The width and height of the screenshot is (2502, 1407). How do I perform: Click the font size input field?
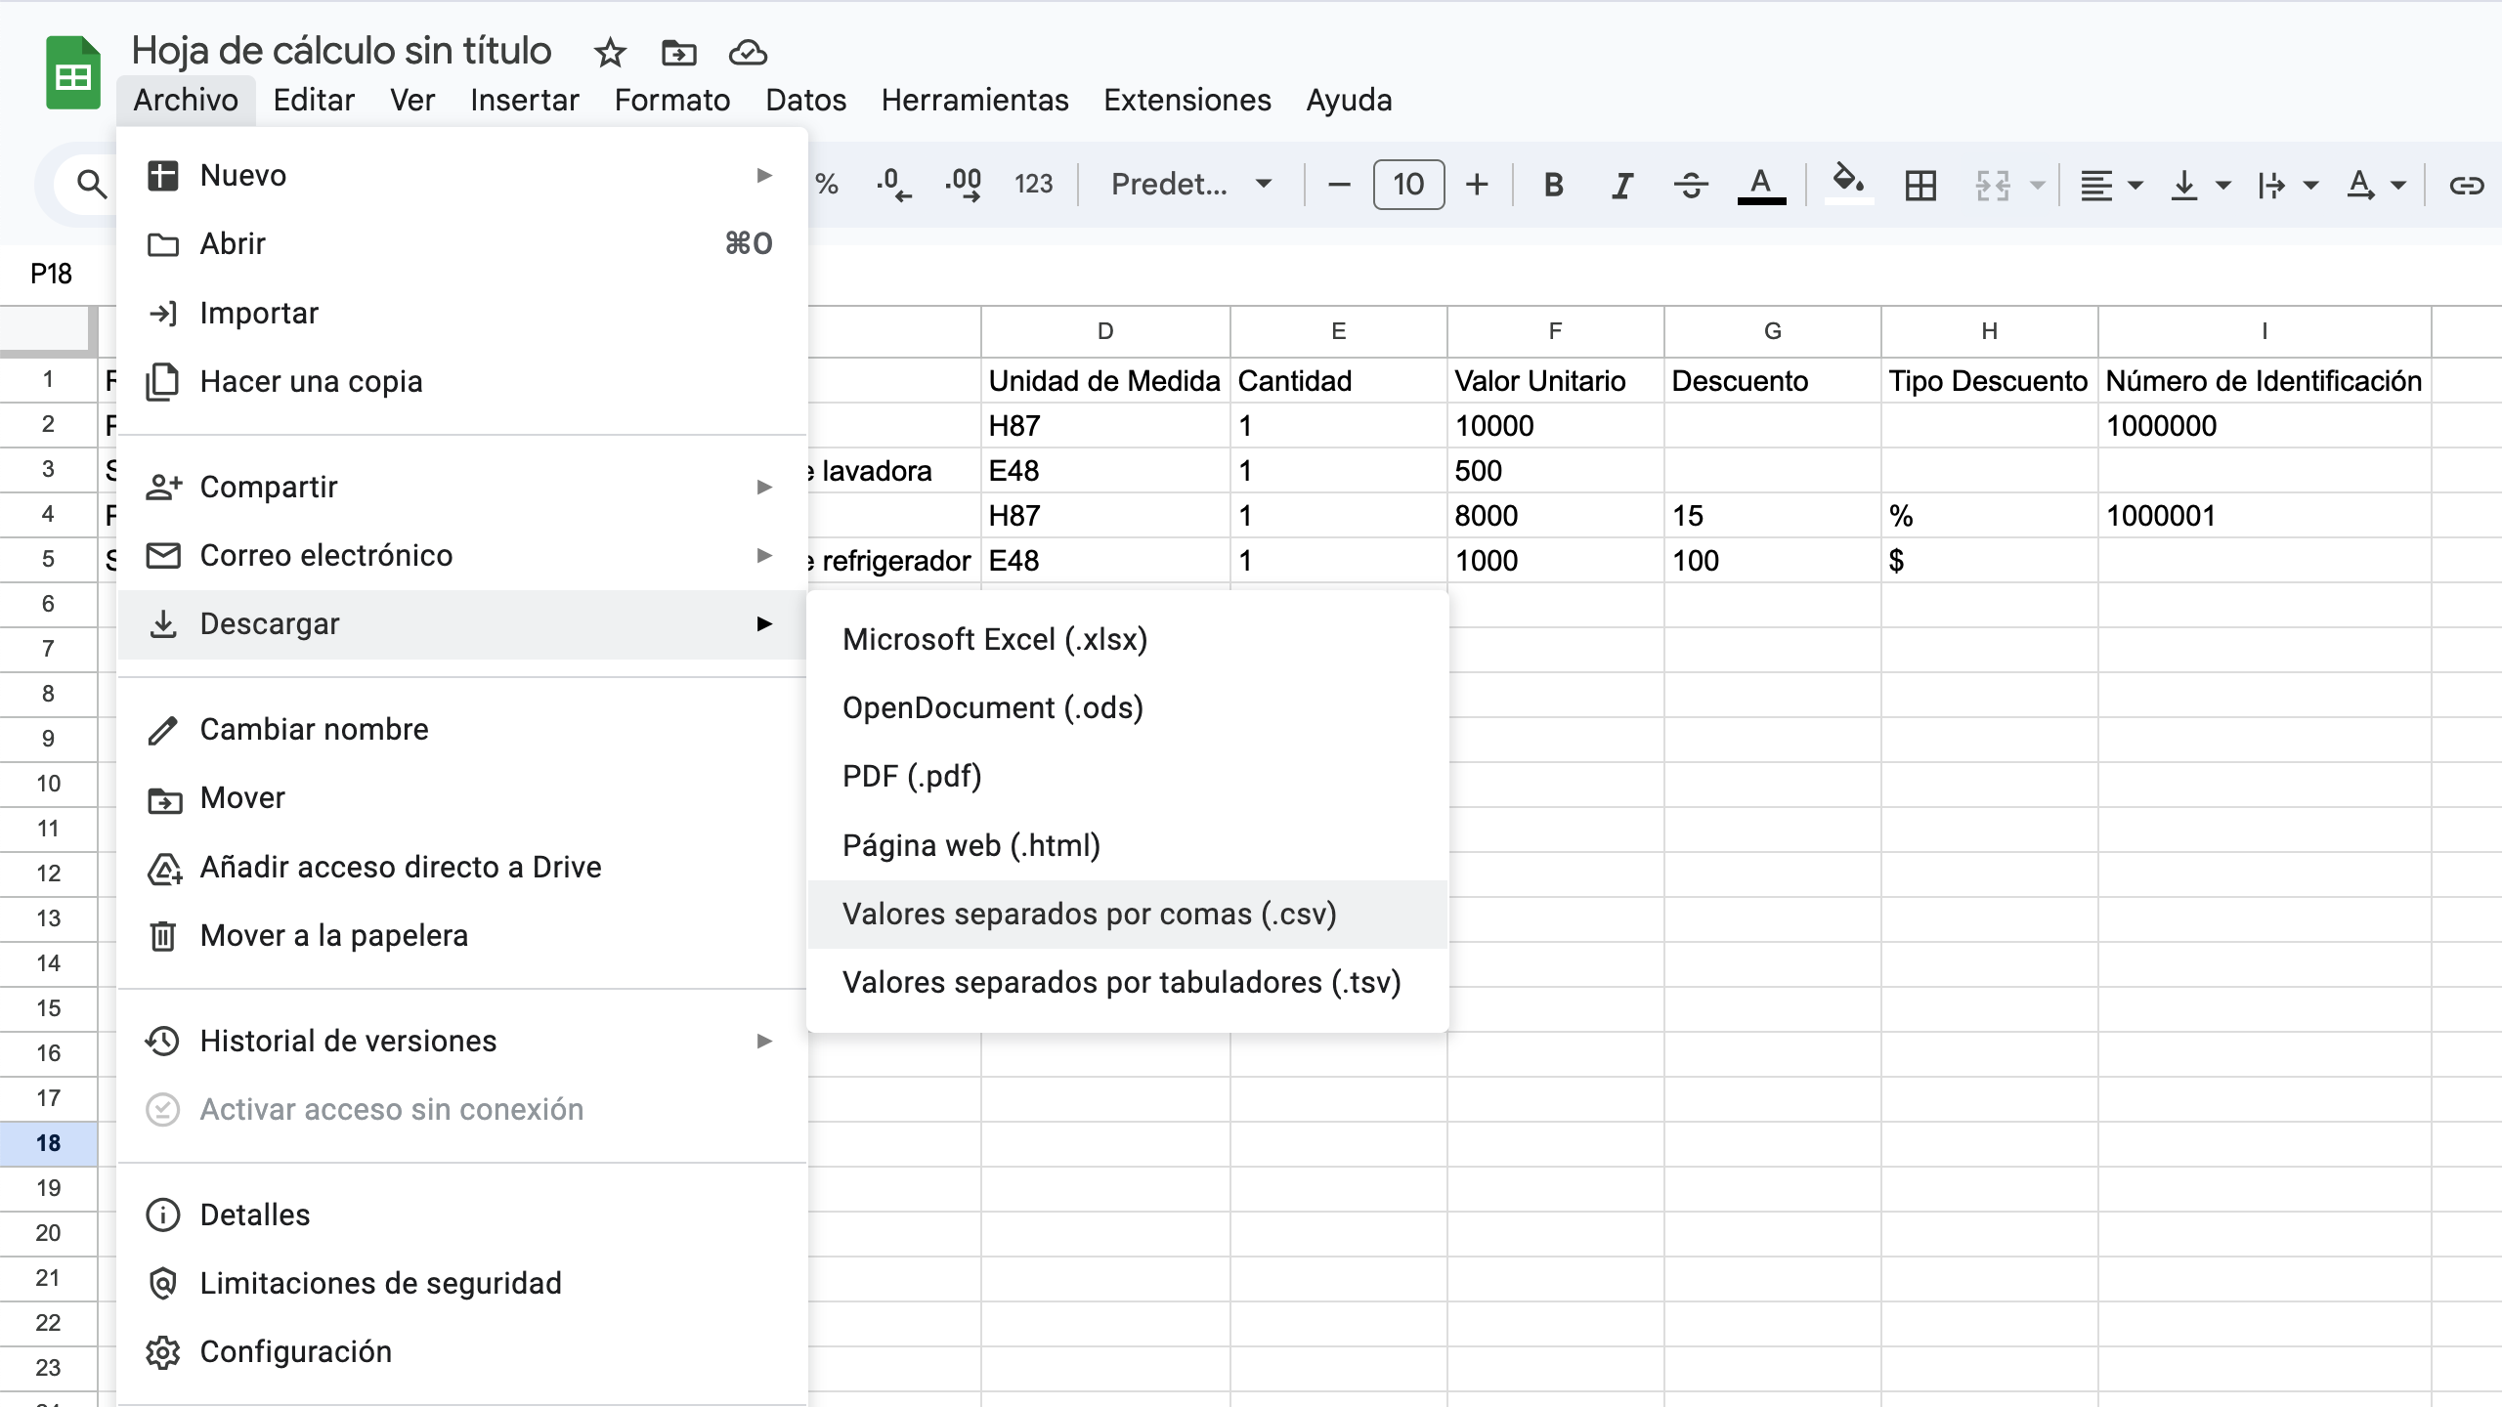[1407, 185]
